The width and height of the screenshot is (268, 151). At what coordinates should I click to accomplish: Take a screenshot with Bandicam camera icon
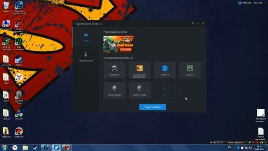pyautogui.click(x=261, y=143)
